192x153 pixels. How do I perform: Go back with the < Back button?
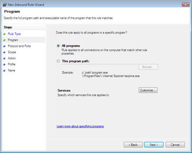pyautogui.click(x=133, y=145)
